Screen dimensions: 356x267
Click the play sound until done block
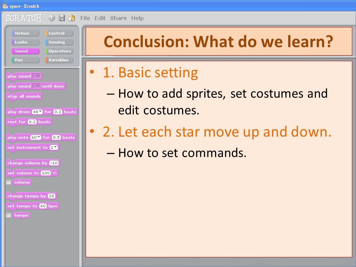point(36,86)
